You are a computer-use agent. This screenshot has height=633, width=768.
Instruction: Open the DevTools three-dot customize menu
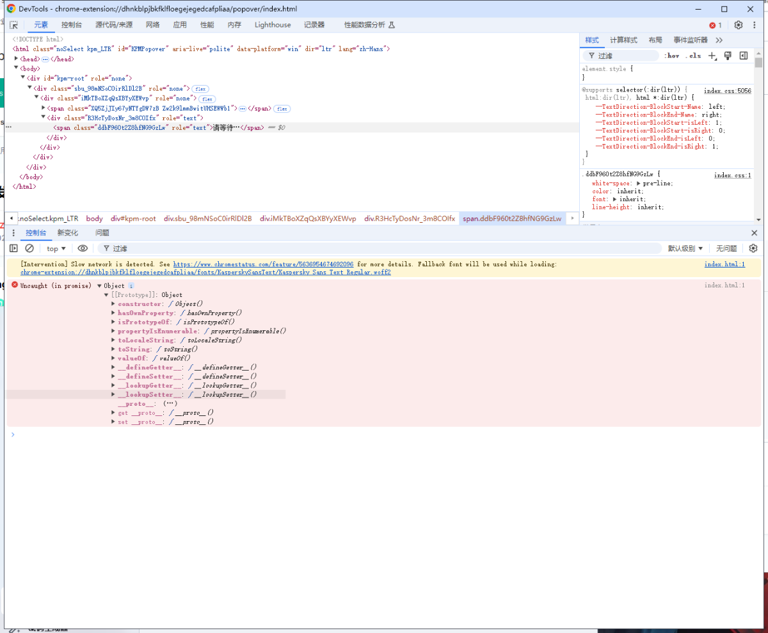click(754, 25)
